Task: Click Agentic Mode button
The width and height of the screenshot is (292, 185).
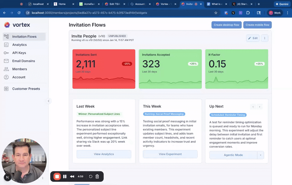Action: click(x=233, y=155)
